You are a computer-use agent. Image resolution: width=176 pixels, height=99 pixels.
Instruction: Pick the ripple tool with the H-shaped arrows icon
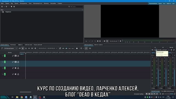point(32,48)
